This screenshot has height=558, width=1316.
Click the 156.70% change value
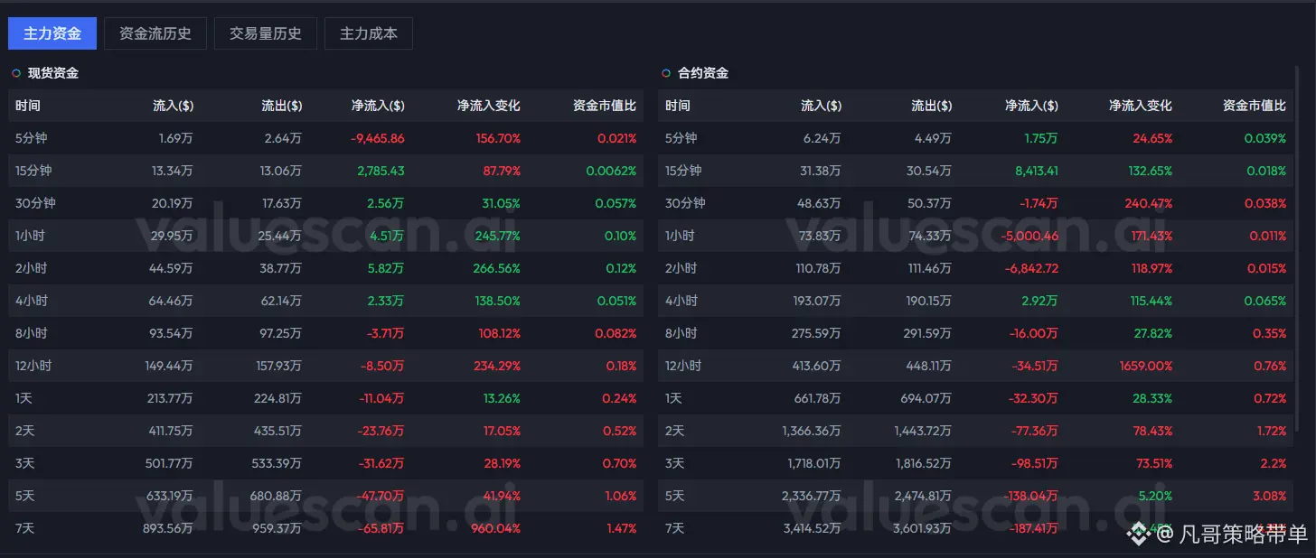pos(496,138)
